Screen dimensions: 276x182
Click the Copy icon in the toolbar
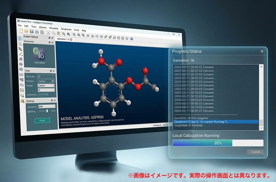tap(54, 33)
